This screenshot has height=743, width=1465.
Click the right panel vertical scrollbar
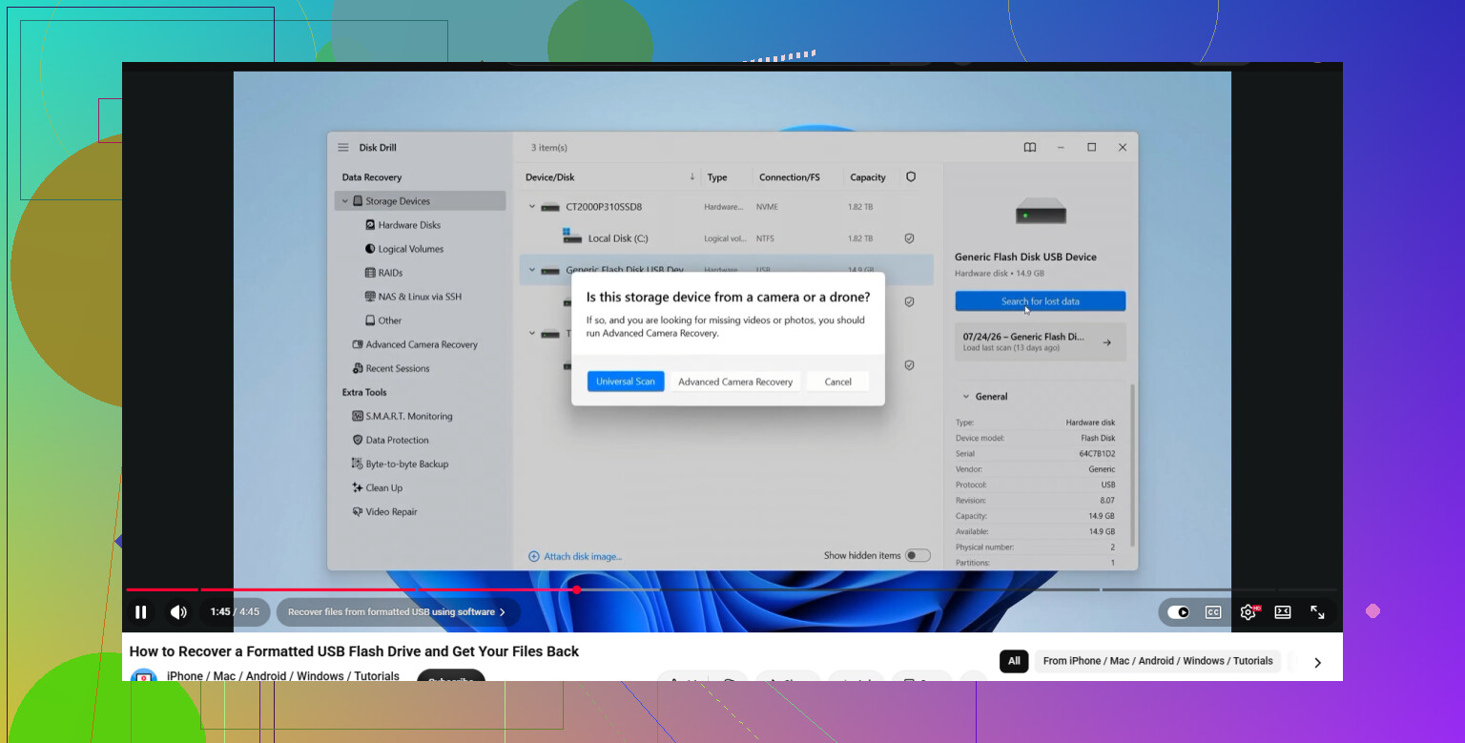pos(1132,464)
